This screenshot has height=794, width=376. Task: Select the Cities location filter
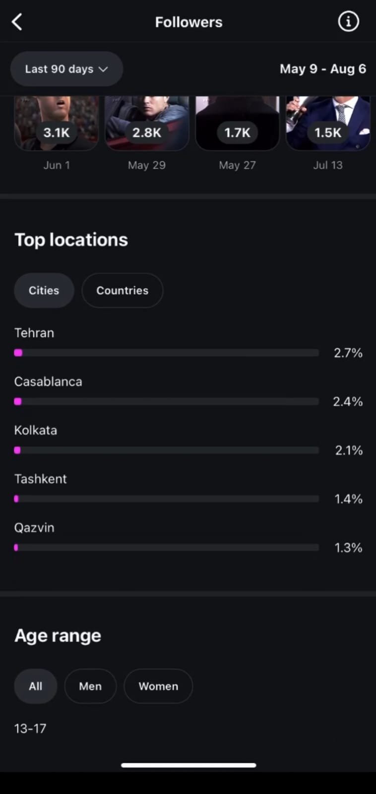(44, 290)
